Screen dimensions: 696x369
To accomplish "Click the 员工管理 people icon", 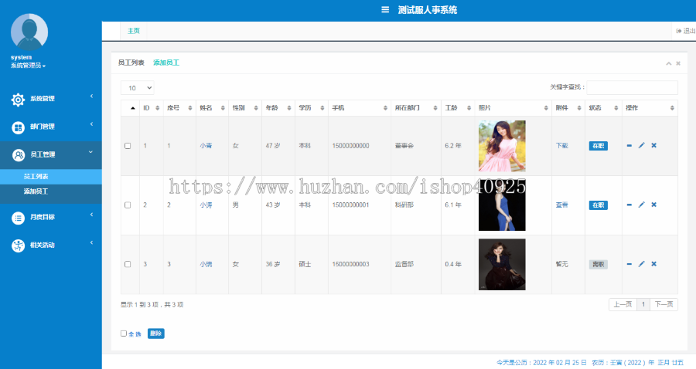I will [x=19, y=155].
